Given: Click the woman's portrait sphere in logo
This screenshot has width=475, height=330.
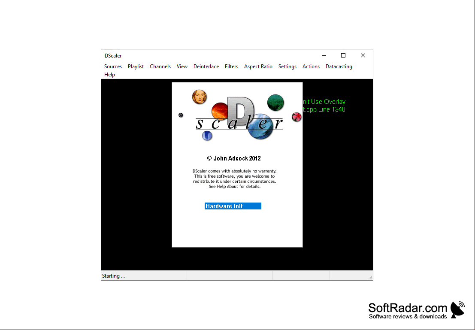Looking at the screenshot, I should pyautogui.click(x=199, y=97).
